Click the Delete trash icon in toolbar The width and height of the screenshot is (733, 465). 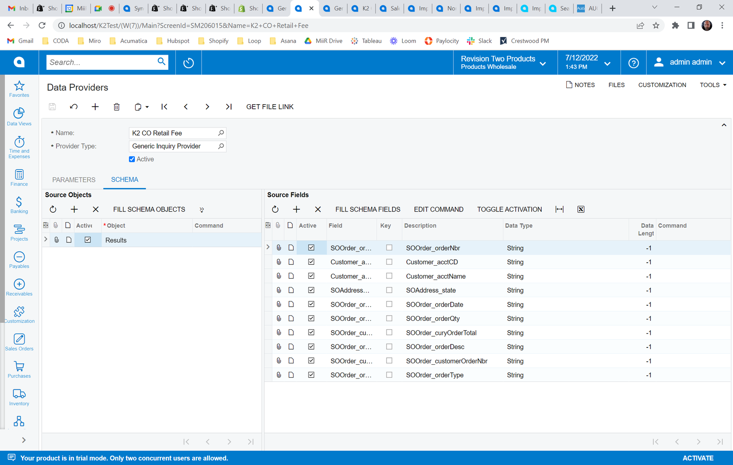(x=116, y=107)
